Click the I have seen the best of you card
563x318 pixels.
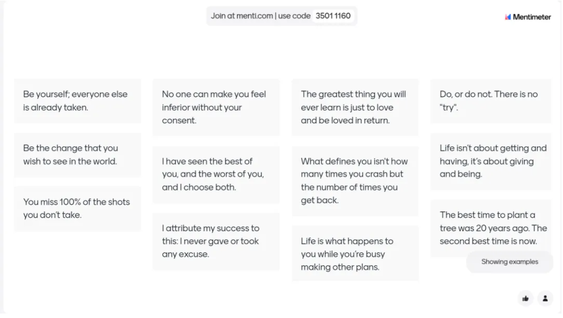coord(216,174)
